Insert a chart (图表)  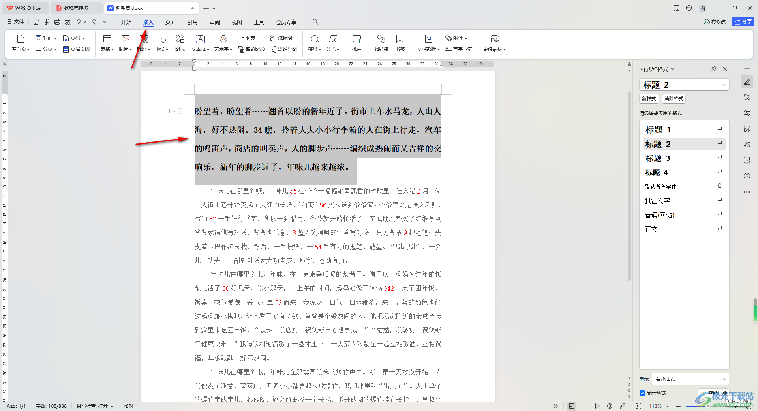pyautogui.click(x=246, y=38)
